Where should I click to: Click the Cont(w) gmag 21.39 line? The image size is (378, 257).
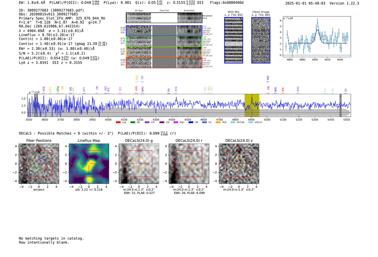click(x=63, y=43)
